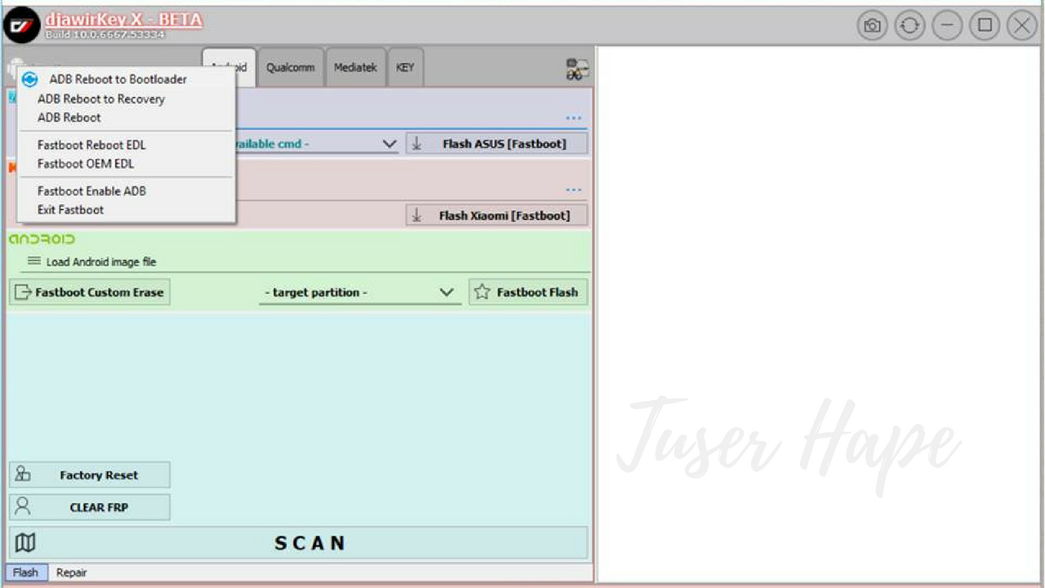Screen dimensions: 1045x588
Task: Switch to the Android tab
Action: pyautogui.click(x=229, y=68)
